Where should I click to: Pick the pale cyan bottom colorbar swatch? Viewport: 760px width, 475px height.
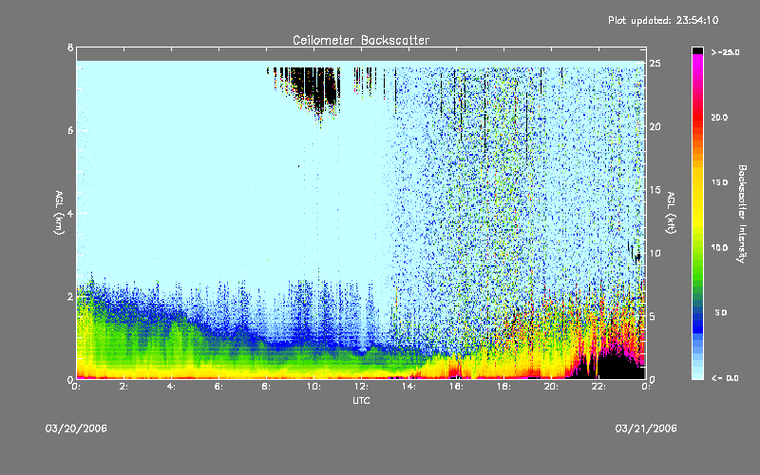tap(697, 370)
